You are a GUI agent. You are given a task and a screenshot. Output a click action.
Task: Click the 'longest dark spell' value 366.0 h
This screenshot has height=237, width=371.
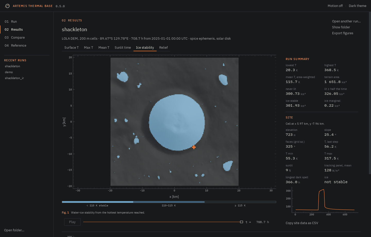[x=293, y=182]
